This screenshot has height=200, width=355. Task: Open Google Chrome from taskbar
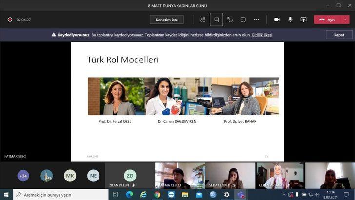coord(158,195)
